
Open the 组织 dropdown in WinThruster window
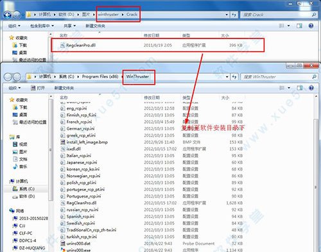(15, 88)
